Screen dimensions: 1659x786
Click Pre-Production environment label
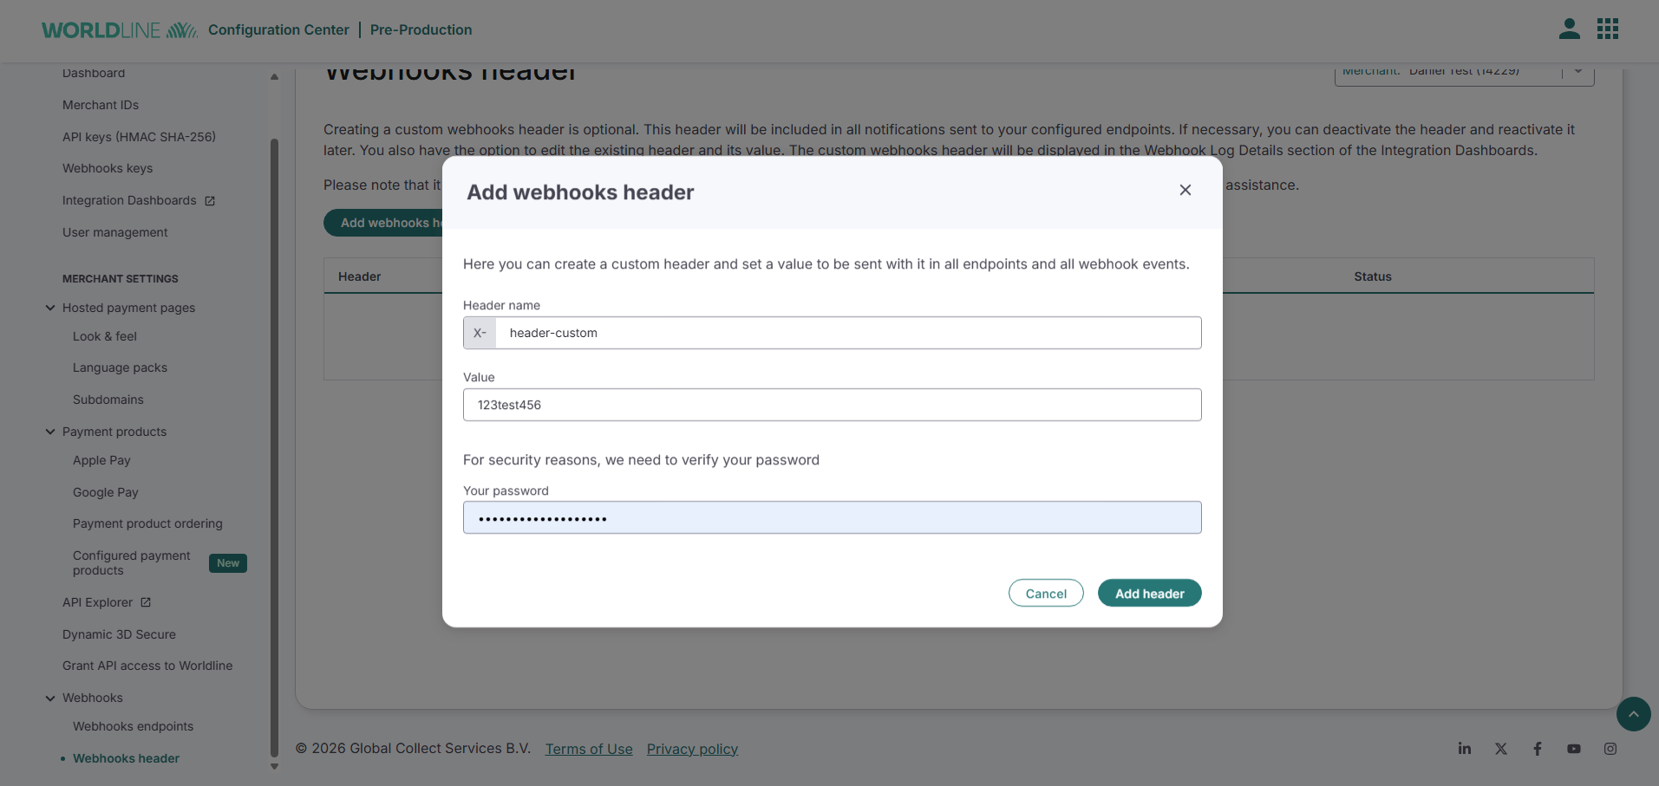pyautogui.click(x=421, y=29)
